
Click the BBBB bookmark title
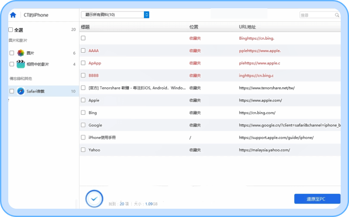tap(93, 75)
